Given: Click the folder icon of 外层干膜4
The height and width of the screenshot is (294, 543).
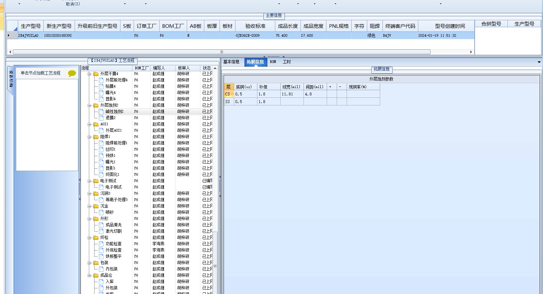Looking at the screenshot, I should [x=96, y=74].
